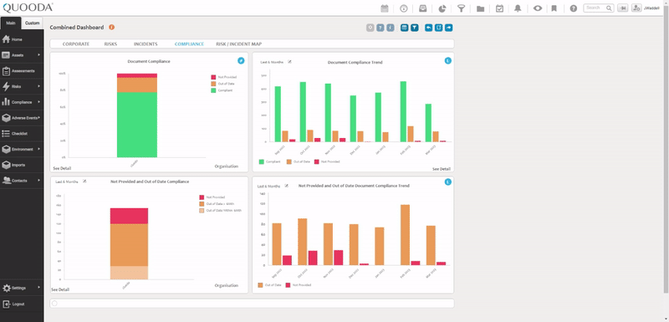The image size is (669, 322).
Task: Click the blue round icon on Document Compliance Trend panel
Action: click(447, 60)
